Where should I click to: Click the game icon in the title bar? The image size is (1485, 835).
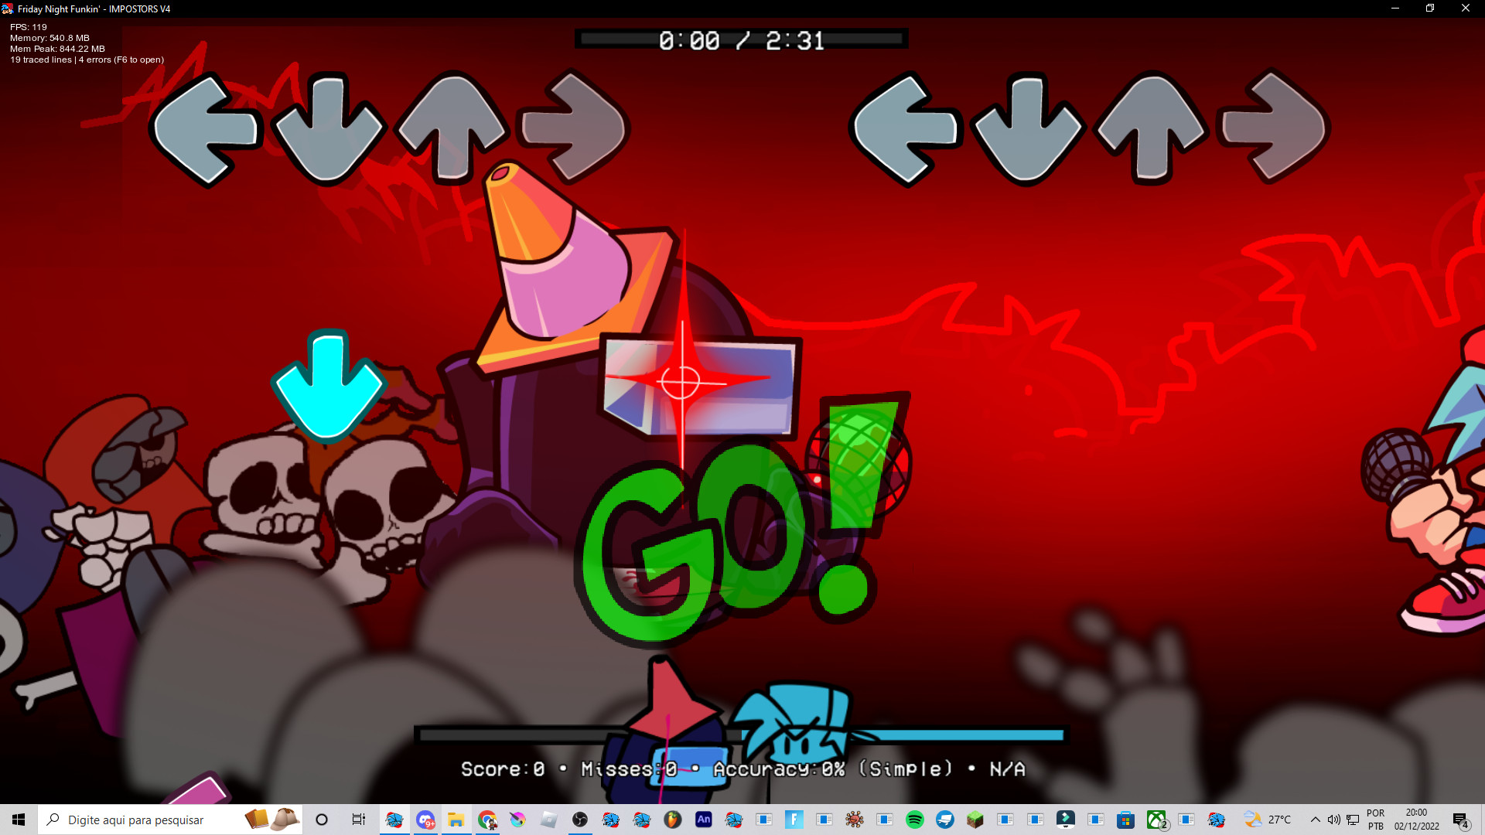click(x=8, y=9)
